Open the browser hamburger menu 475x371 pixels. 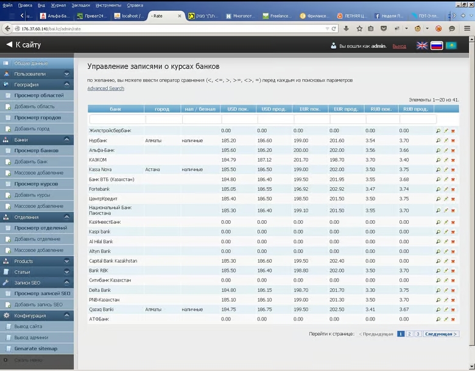pyautogui.click(x=467, y=29)
